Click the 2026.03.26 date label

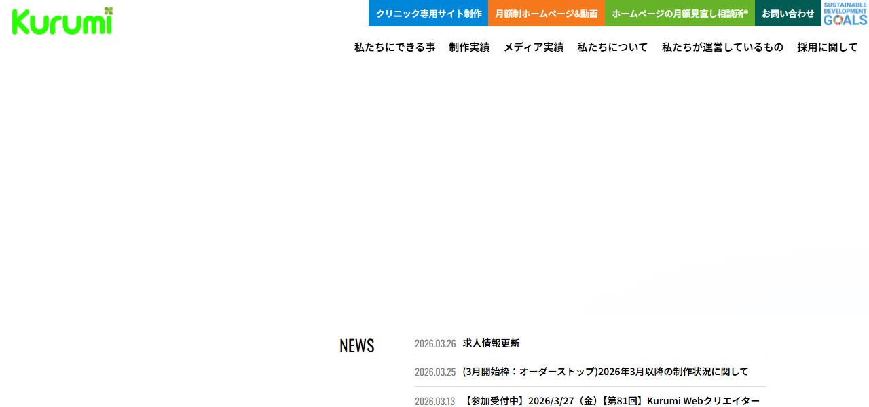pos(435,343)
